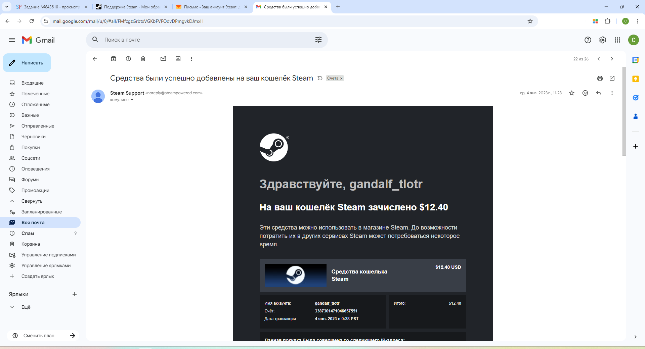Open Google Calendar side panel
Viewport: 645px width, 349px height.
pos(635,60)
